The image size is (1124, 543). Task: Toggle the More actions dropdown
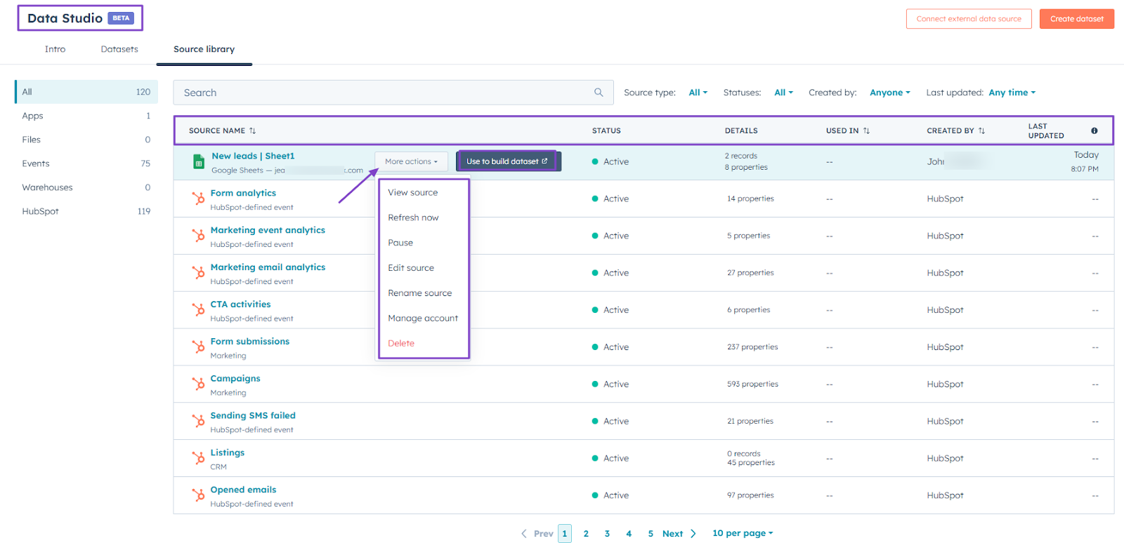[412, 161]
